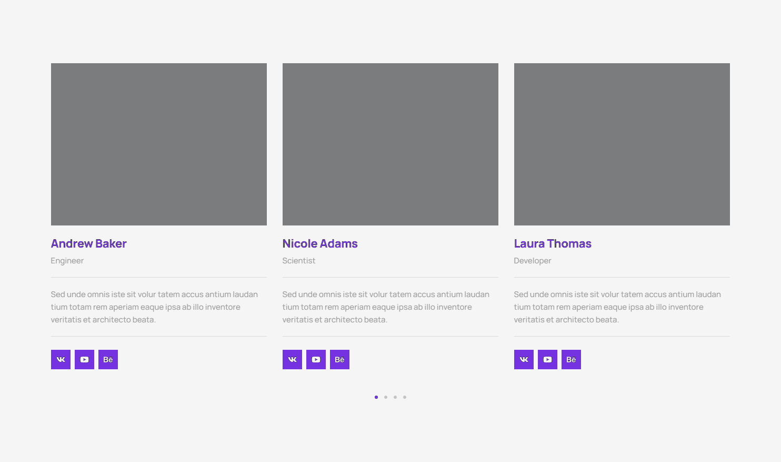
Task: Open the Laura Thomas name link
Action: pos(553,243)
